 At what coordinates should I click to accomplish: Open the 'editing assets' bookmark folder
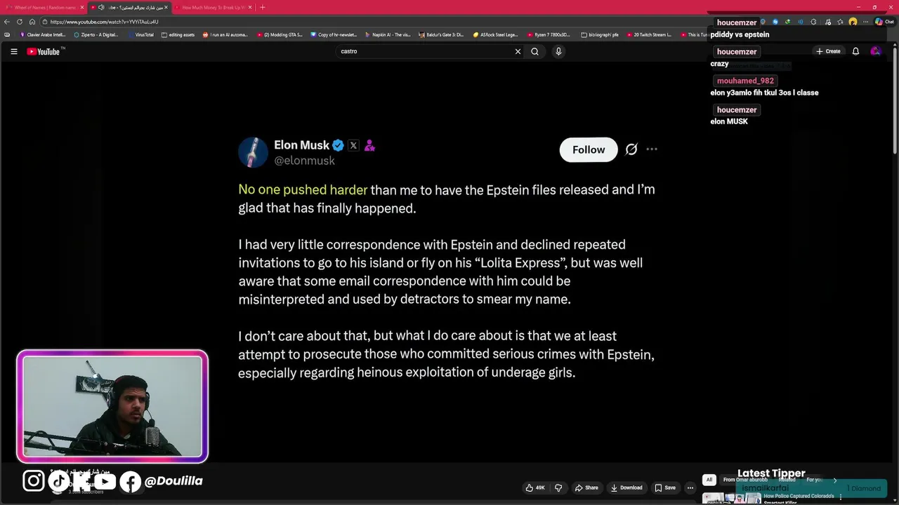click(178, 34)
